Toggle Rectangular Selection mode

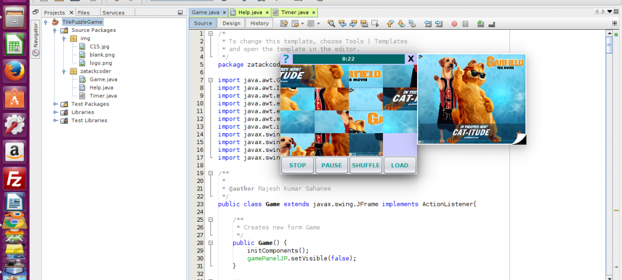click(x=375, y=24)
